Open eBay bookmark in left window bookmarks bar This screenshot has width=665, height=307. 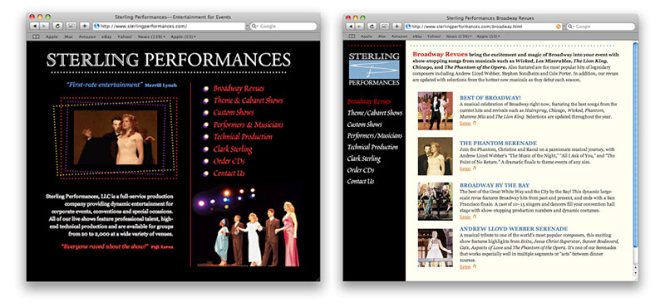106,37
